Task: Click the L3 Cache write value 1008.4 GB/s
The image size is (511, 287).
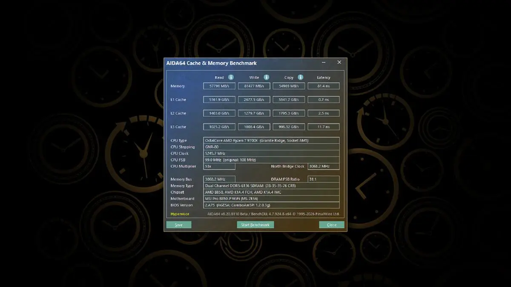Action: pyautogui.click(x=254, y=127)
